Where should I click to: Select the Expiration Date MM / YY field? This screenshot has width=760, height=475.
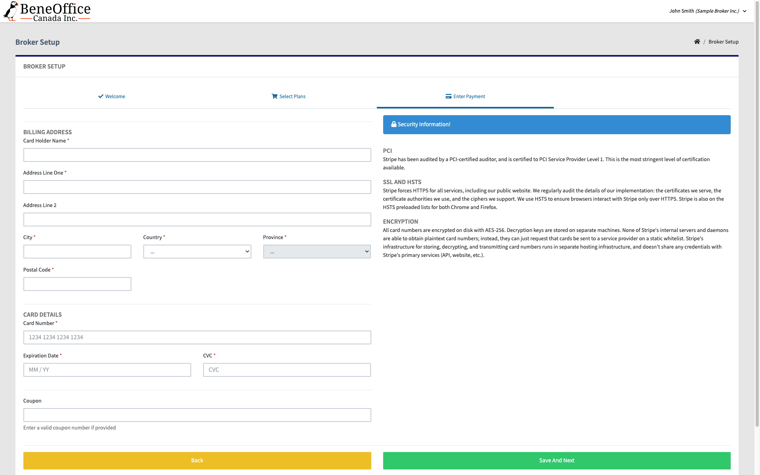107,370
